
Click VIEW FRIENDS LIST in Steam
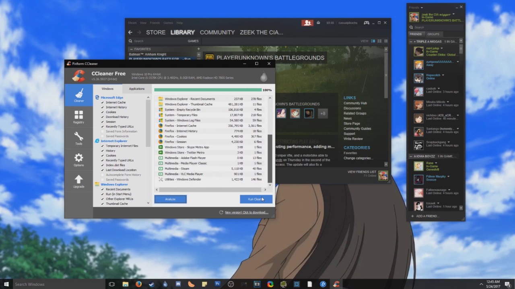(x=362, y=172)
